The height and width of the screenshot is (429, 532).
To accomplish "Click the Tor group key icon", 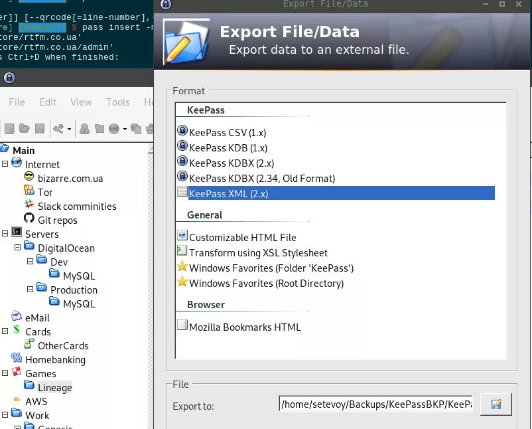I will 29,190.
